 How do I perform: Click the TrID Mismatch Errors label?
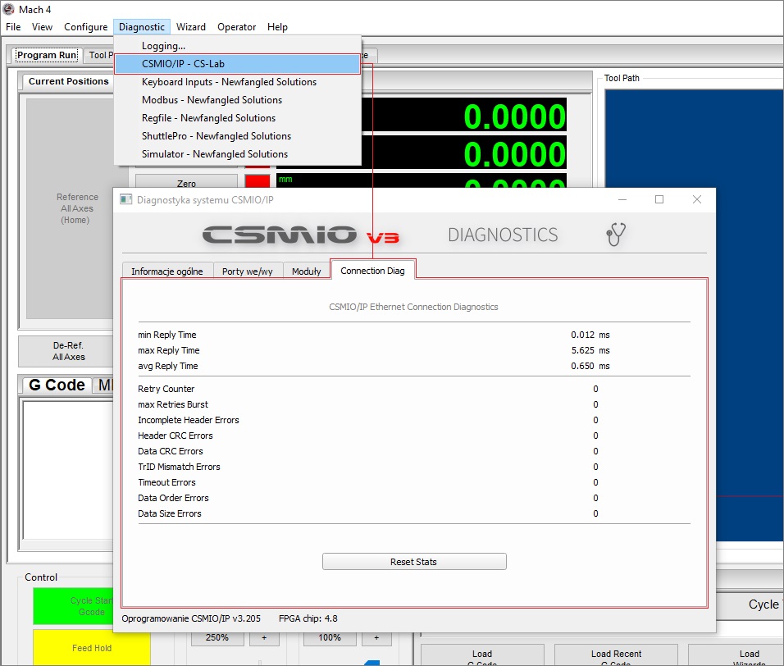(x=179, y=467)
